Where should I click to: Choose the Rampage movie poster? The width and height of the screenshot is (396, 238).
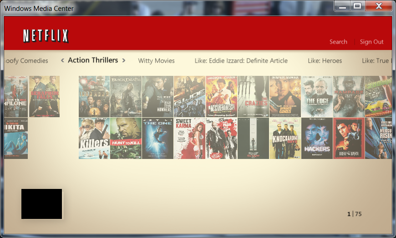349,96
